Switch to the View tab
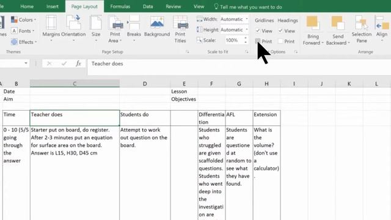Viewport: 391px width, 220px height. click(x=199, y=7)
